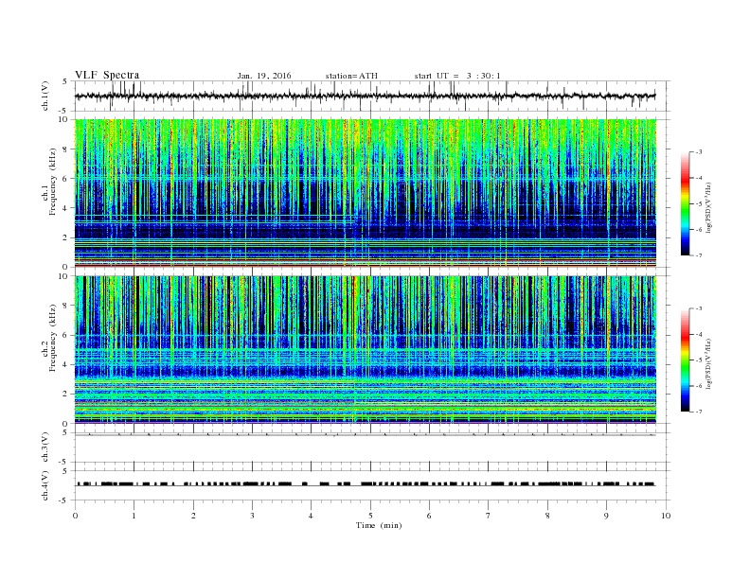This screenshot has height=579, width=750.
Task: Select the "Time (min)" axis label
Action: (x=379, y=525)
